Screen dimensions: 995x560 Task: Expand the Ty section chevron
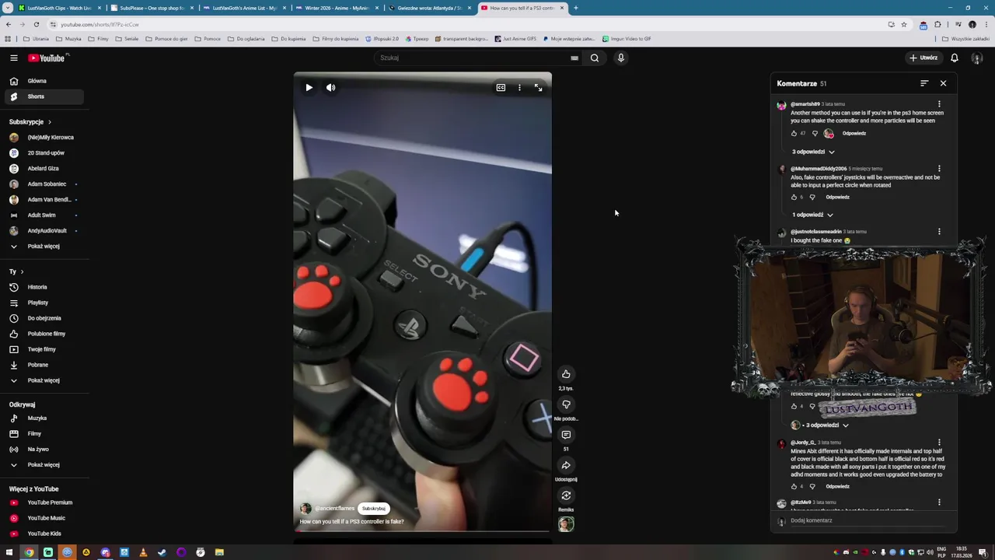pos(22,272)
